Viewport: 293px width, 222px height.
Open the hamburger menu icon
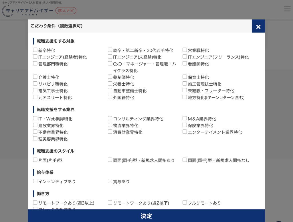click(287, 9)
